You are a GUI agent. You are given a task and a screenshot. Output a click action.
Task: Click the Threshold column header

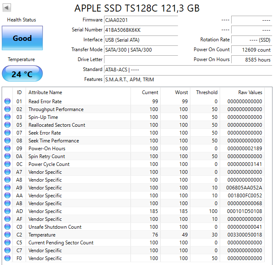(x=206, y=92)
